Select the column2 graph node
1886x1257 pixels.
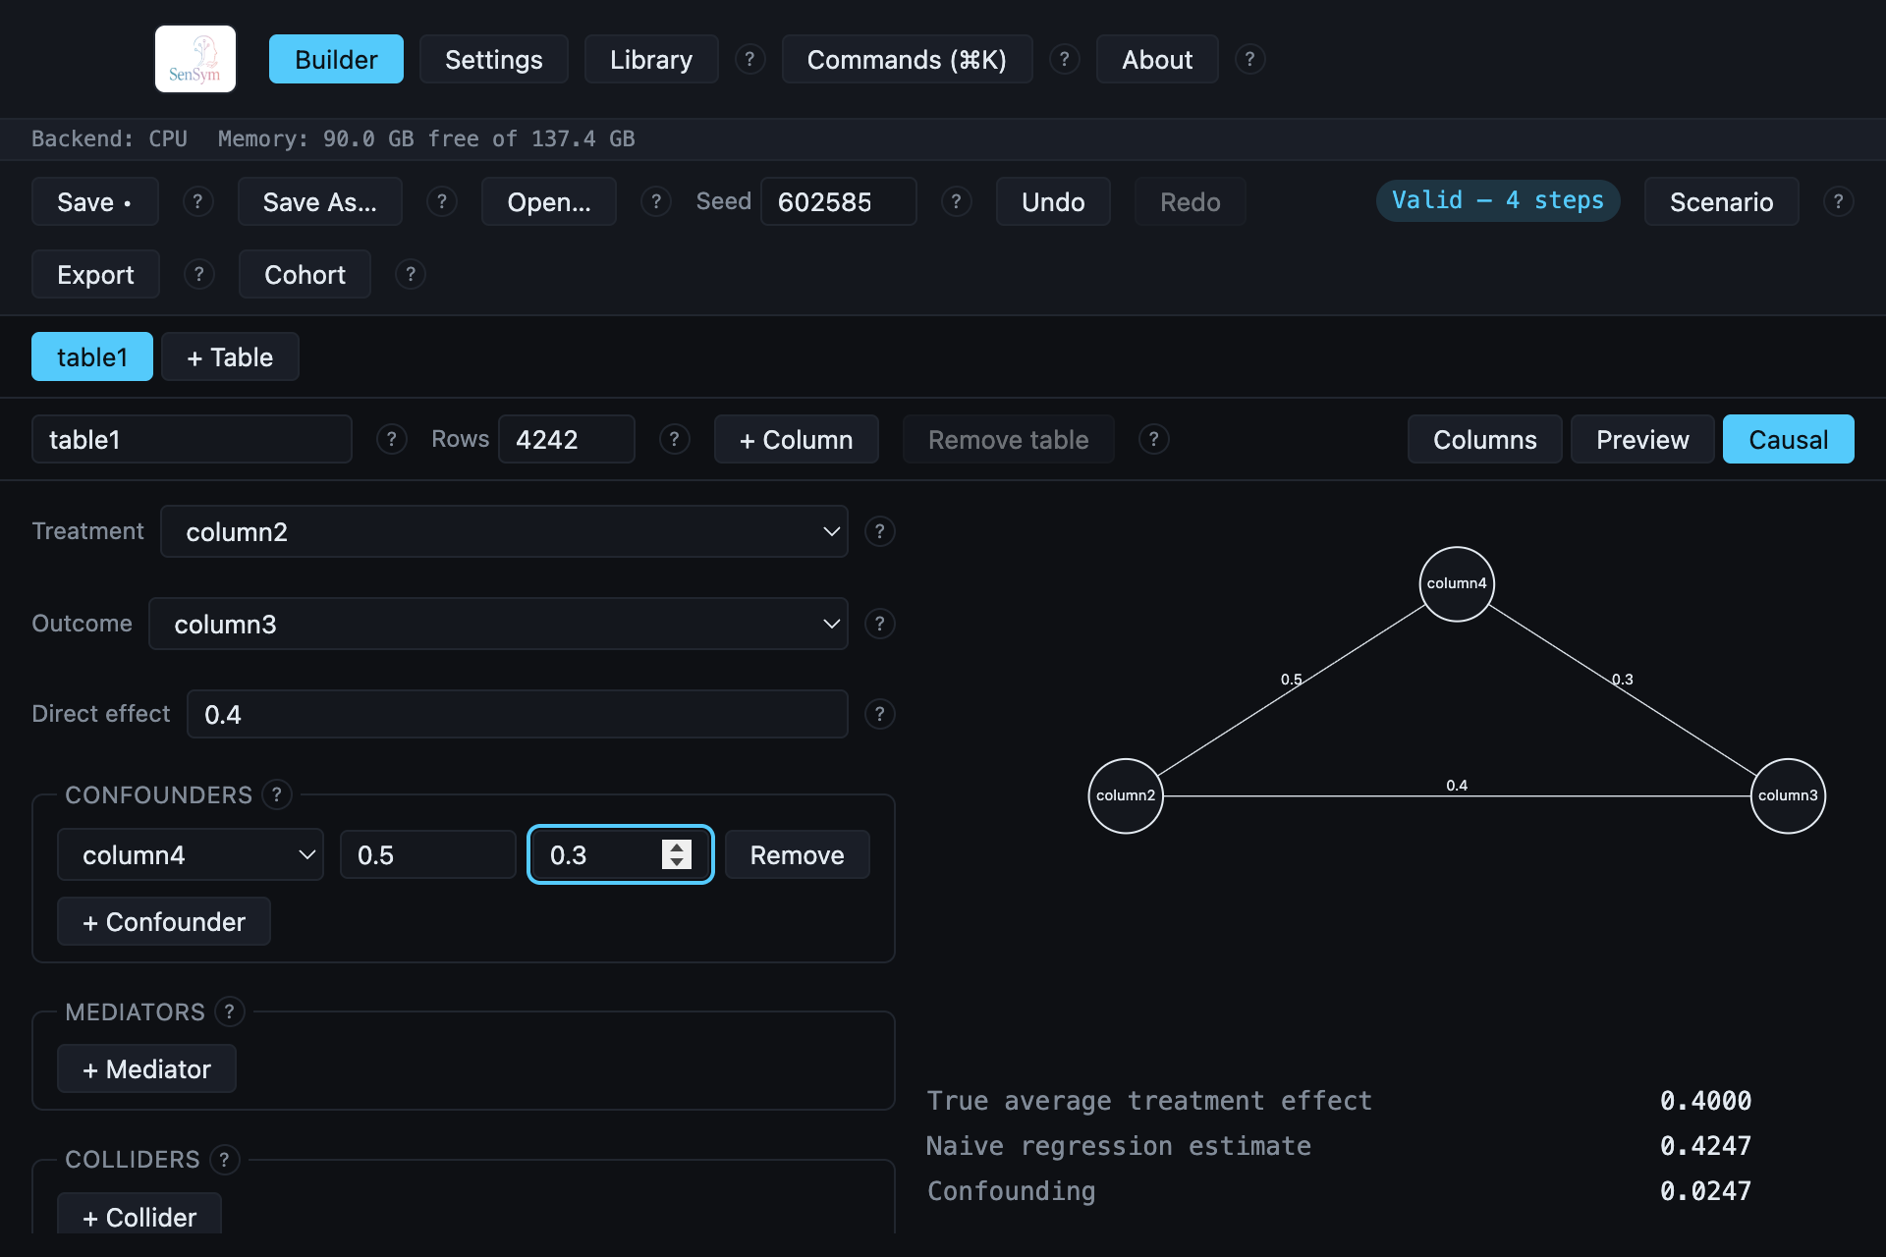1126,795
